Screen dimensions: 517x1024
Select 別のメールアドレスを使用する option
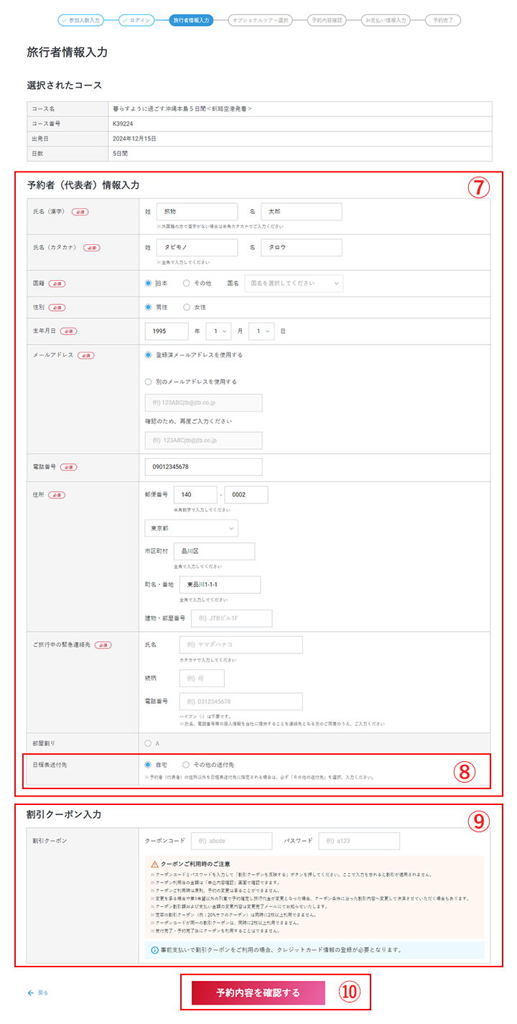[149, 382]
